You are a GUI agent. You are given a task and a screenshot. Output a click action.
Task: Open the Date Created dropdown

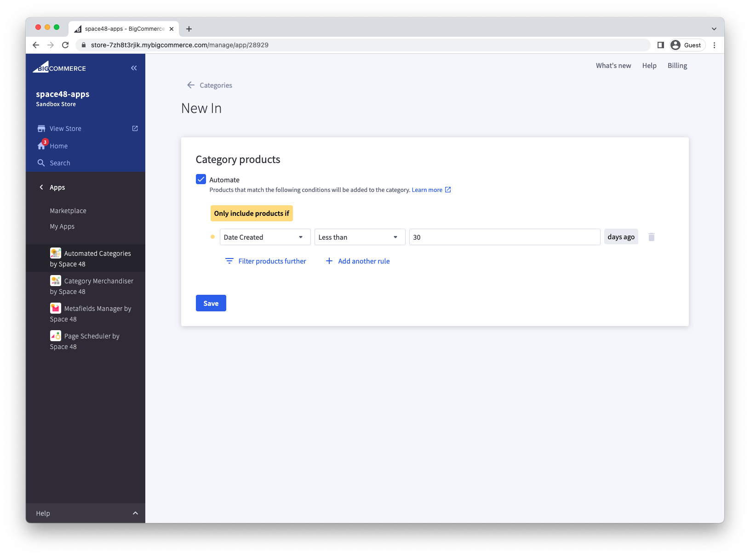265,237
